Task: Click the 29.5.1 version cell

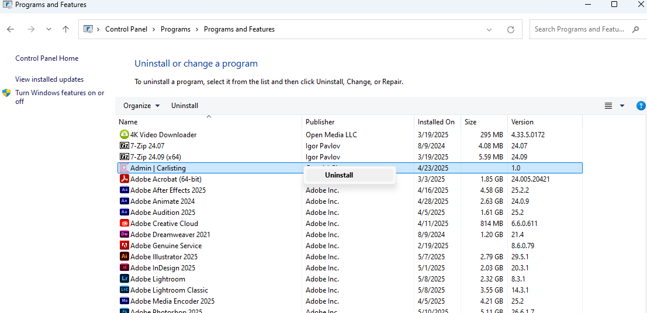Action: (x=520, y=256)
